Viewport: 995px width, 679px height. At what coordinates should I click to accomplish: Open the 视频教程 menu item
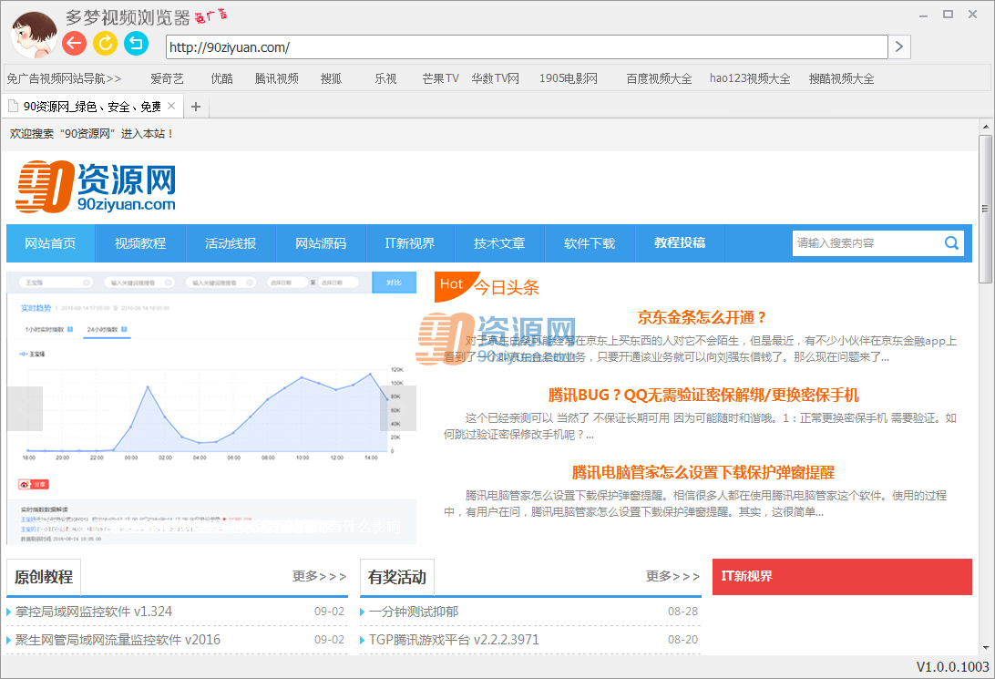click(140, 243)
